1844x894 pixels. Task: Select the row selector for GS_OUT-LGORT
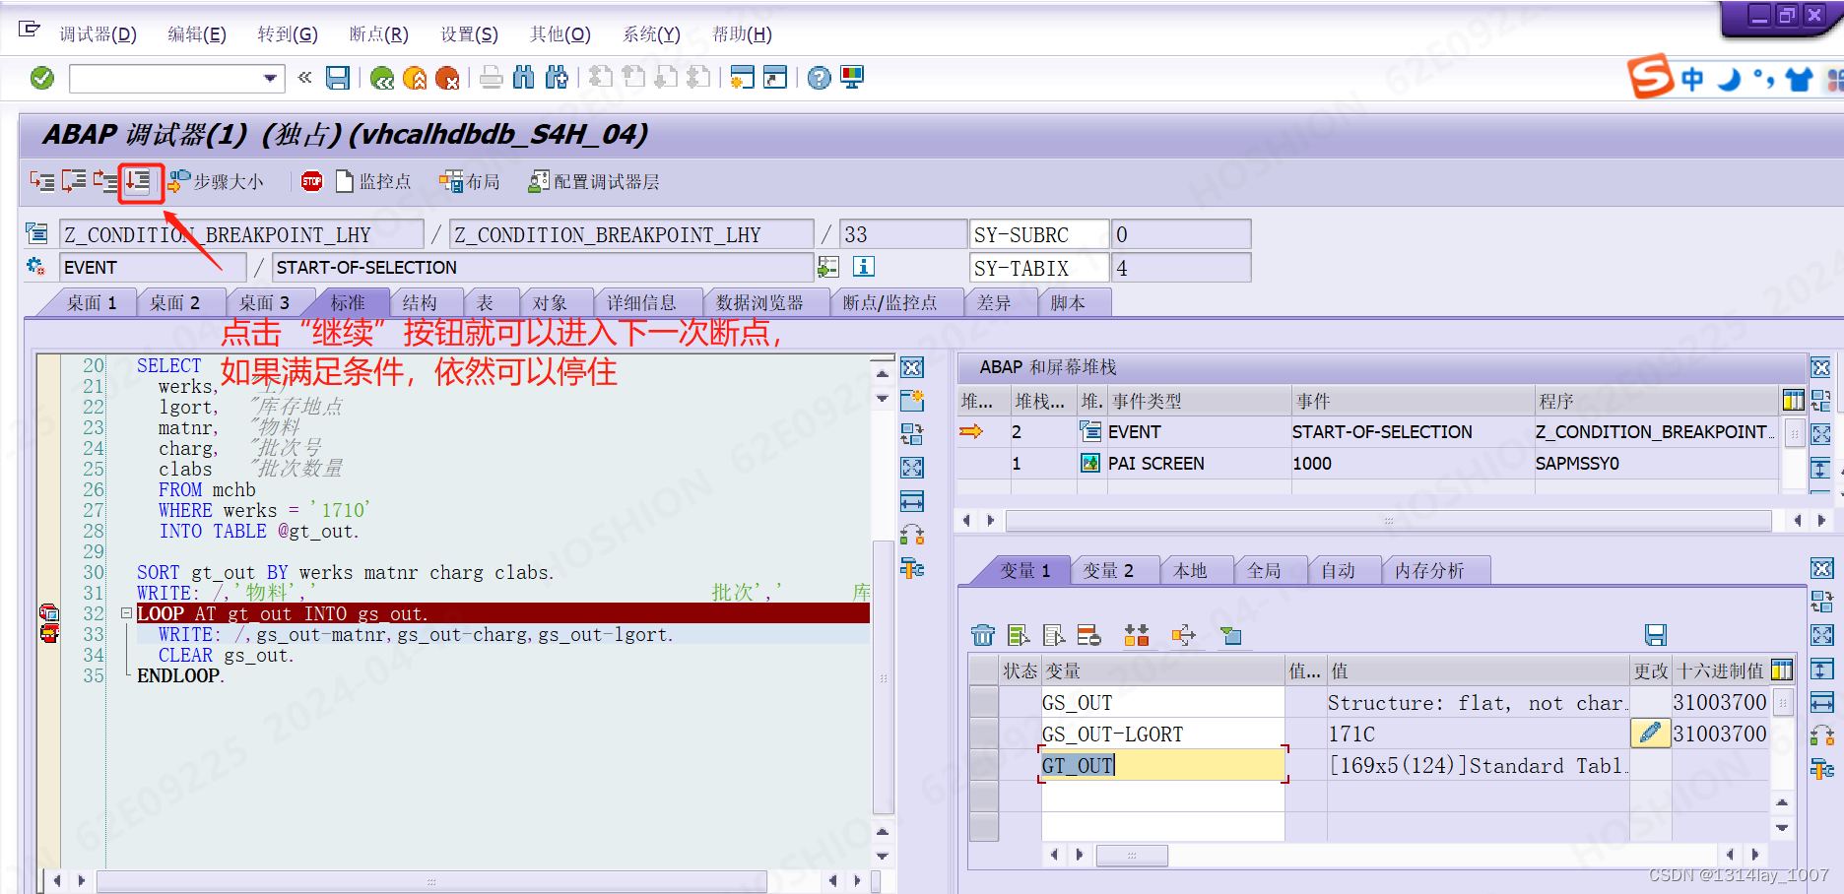tap(984, 734)
